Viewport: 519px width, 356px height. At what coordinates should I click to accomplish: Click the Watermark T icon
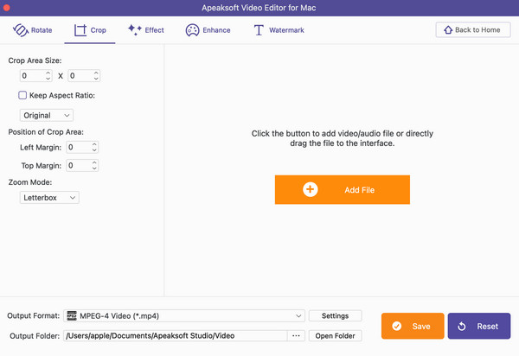(x=259, y=30)
